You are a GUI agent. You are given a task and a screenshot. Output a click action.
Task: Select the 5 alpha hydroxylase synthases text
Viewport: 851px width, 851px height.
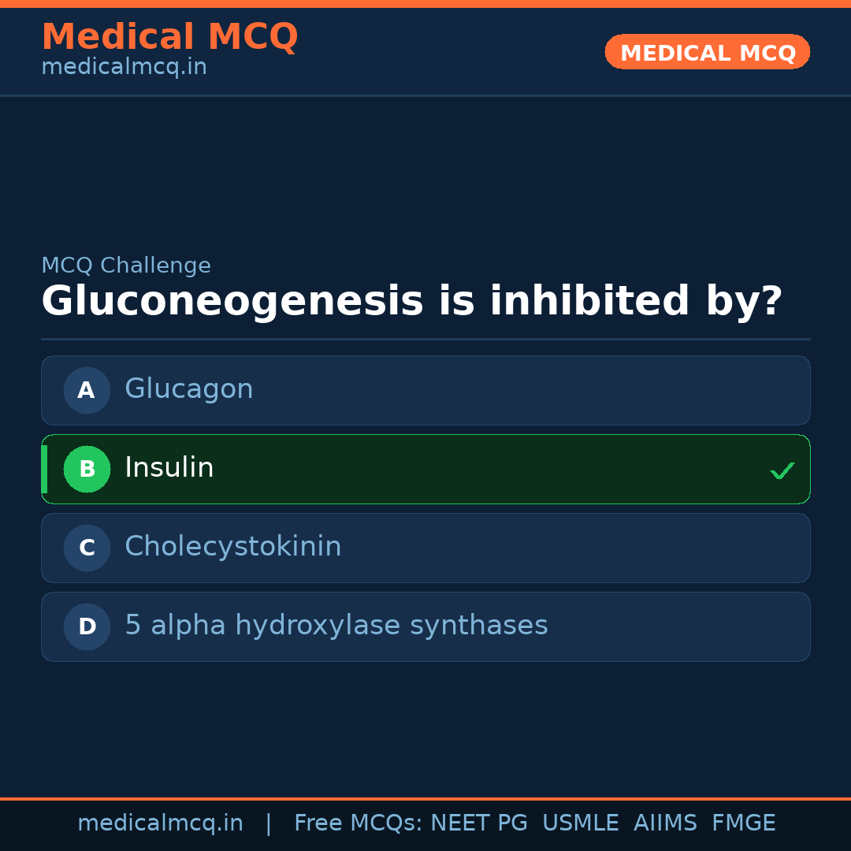coord(336,626)
